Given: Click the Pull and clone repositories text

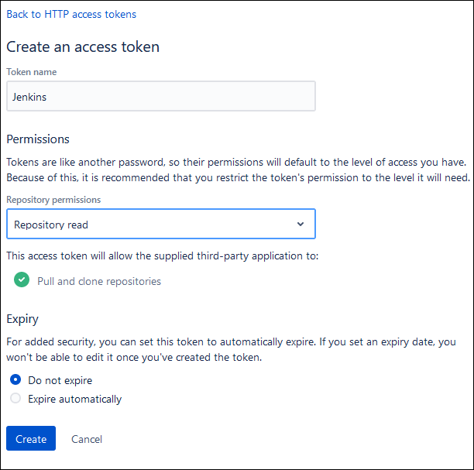Looking at the screenshot, I should pyautogui.click(x=99, y=281).
